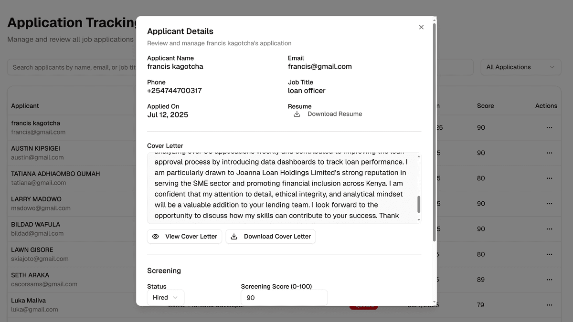573x322 pixels.
Task: Click the applied date Jul 12, 2025
Action: point(168,115)
